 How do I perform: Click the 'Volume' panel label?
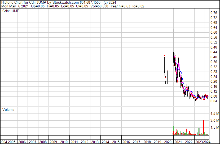[8, 110]
